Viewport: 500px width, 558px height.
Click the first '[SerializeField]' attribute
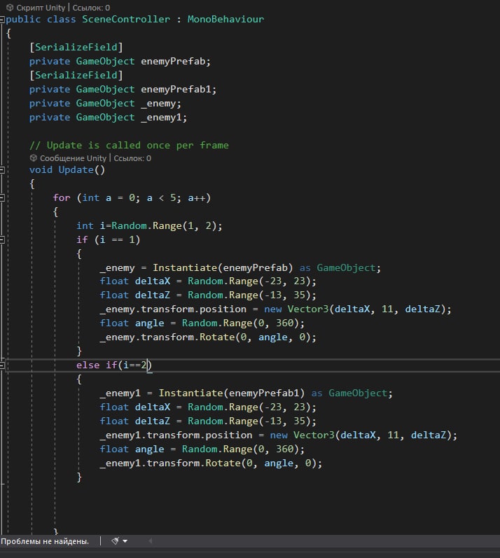point(76,48)
